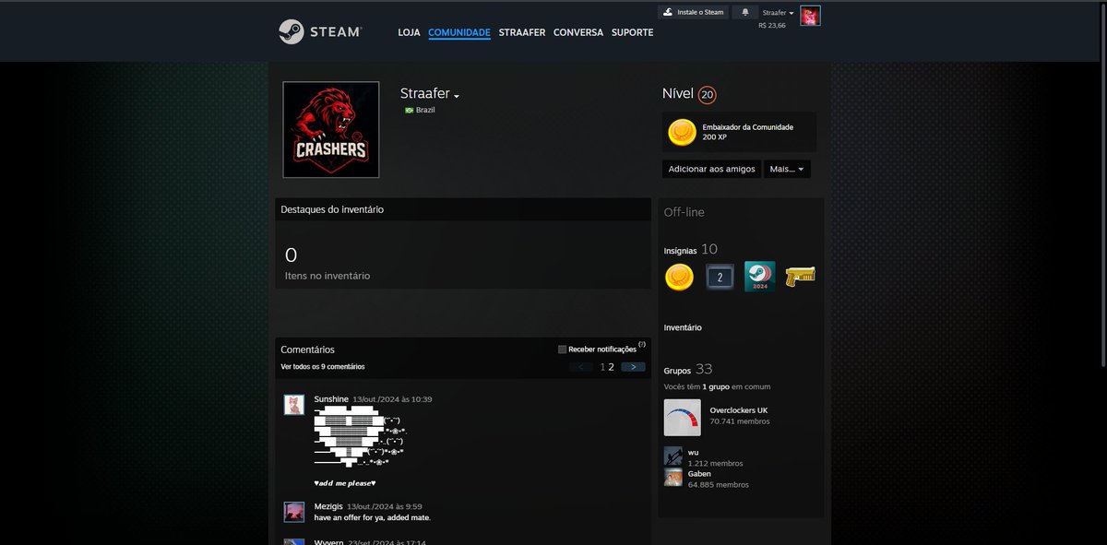Click the Gaben group avatar
Image resolution: width=1107 pixels, height=545 pixels.
tap(673, 478)
